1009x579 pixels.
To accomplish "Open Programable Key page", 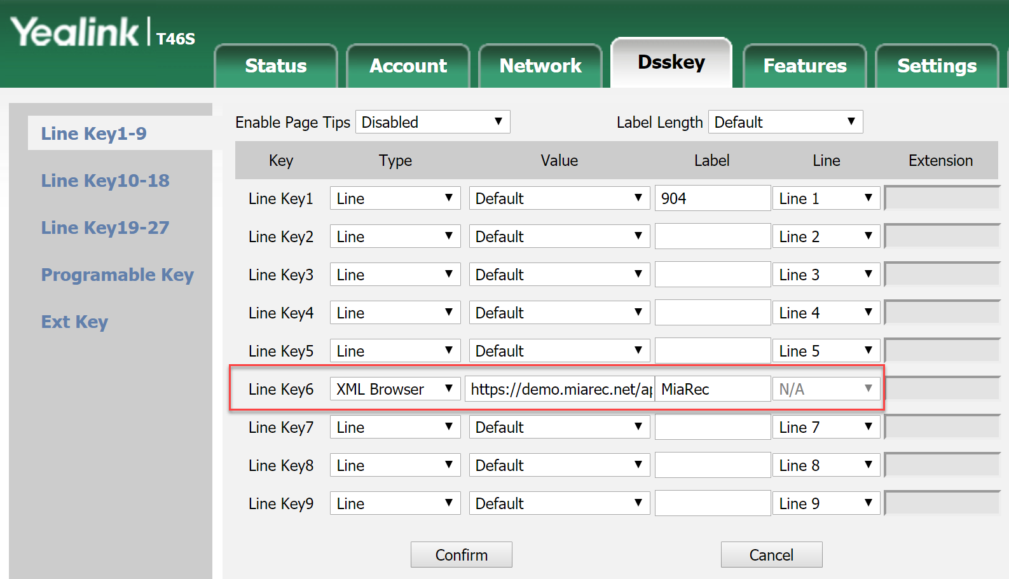I will (x=118, y=275).
